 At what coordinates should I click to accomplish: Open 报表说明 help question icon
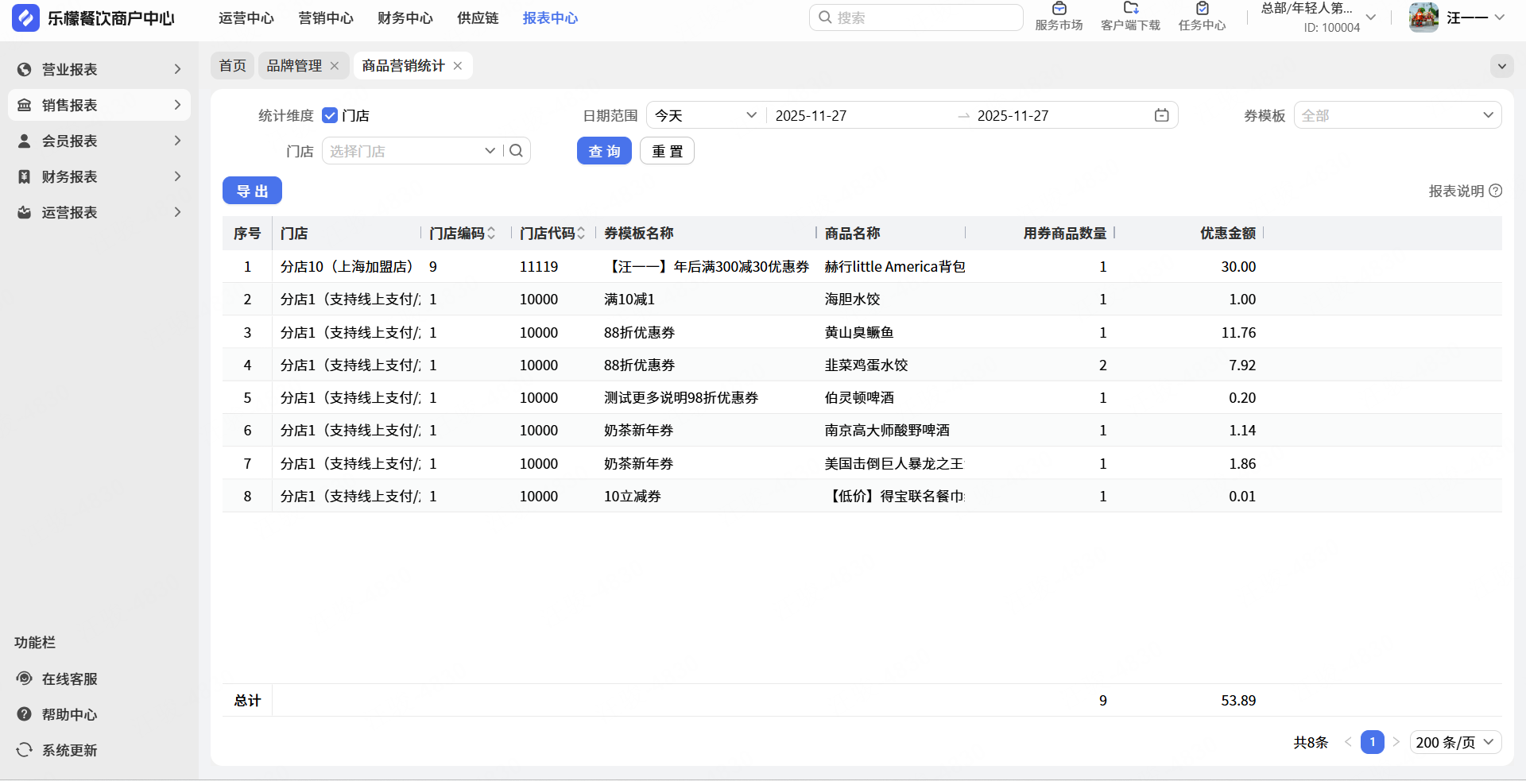(1496, 191)
